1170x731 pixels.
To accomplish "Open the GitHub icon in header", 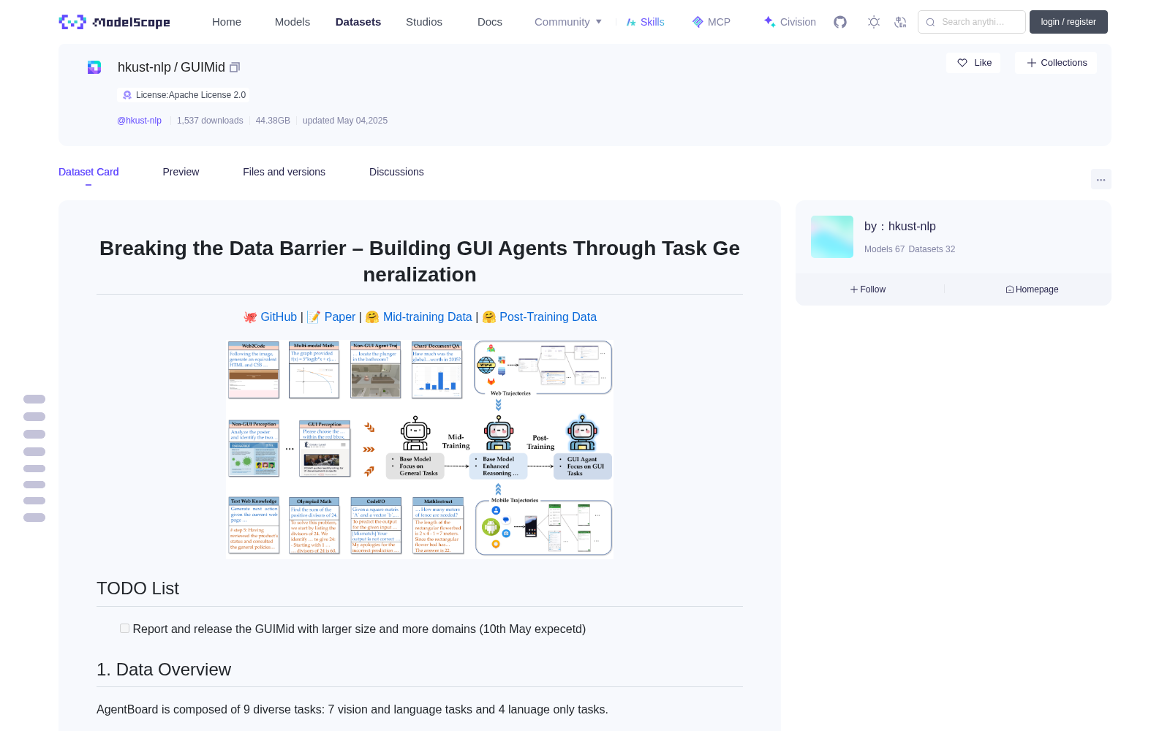I will coord(840,22).
